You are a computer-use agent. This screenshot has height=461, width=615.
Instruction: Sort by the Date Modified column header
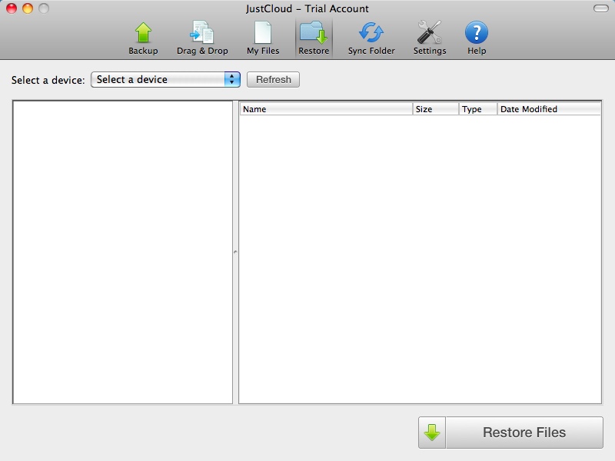click(x=548, y=109)
